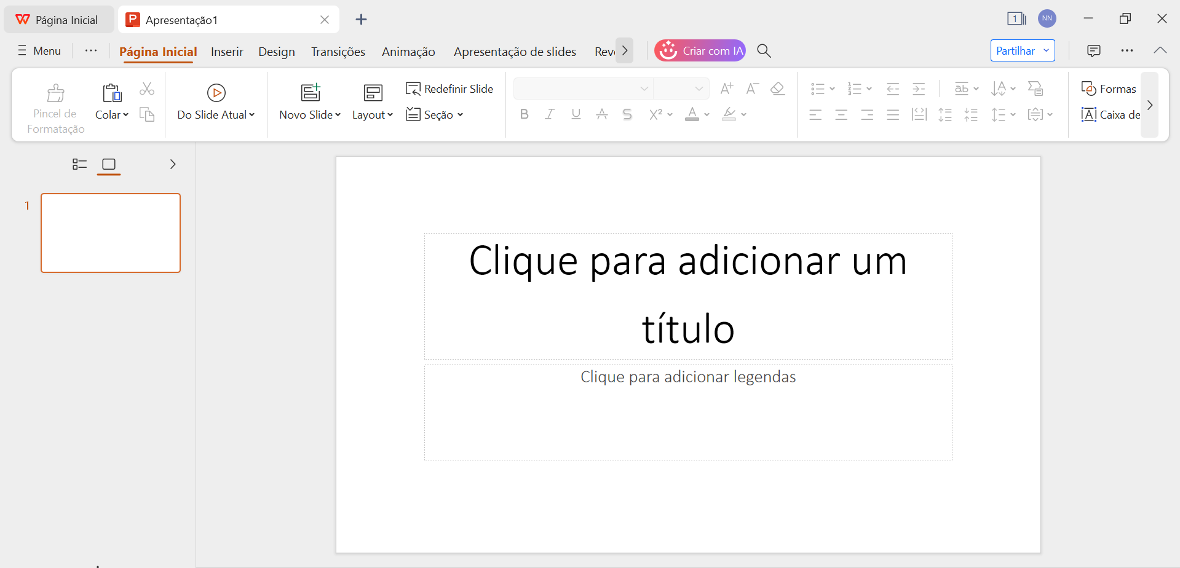
Task: Open the Layout dropdown
Action: (373, 101)
